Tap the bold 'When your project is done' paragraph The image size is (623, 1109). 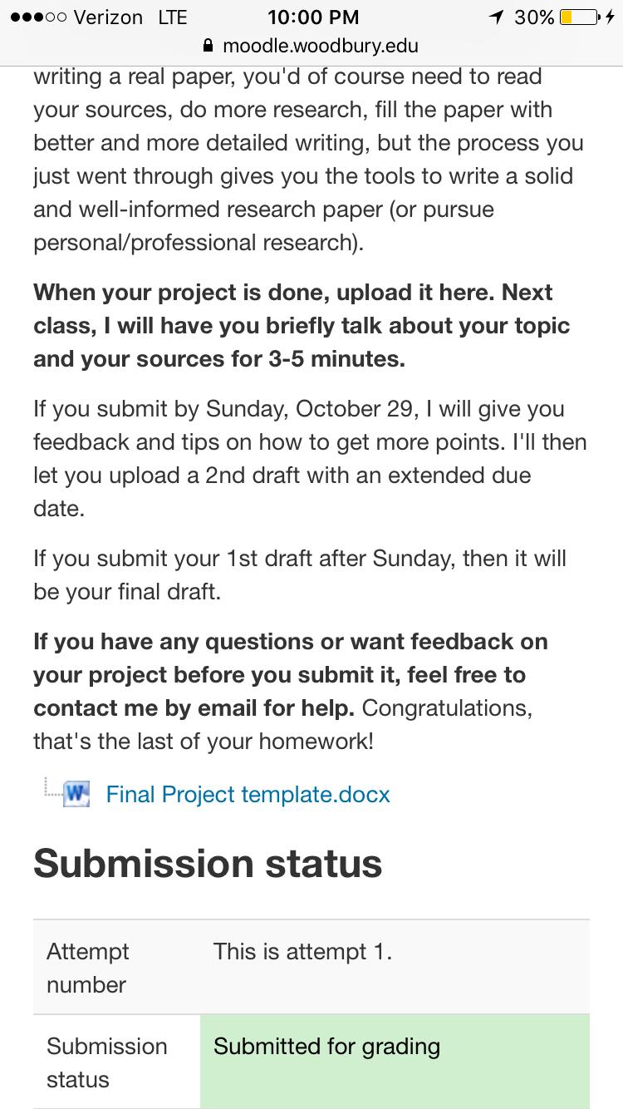click(302, 326)
